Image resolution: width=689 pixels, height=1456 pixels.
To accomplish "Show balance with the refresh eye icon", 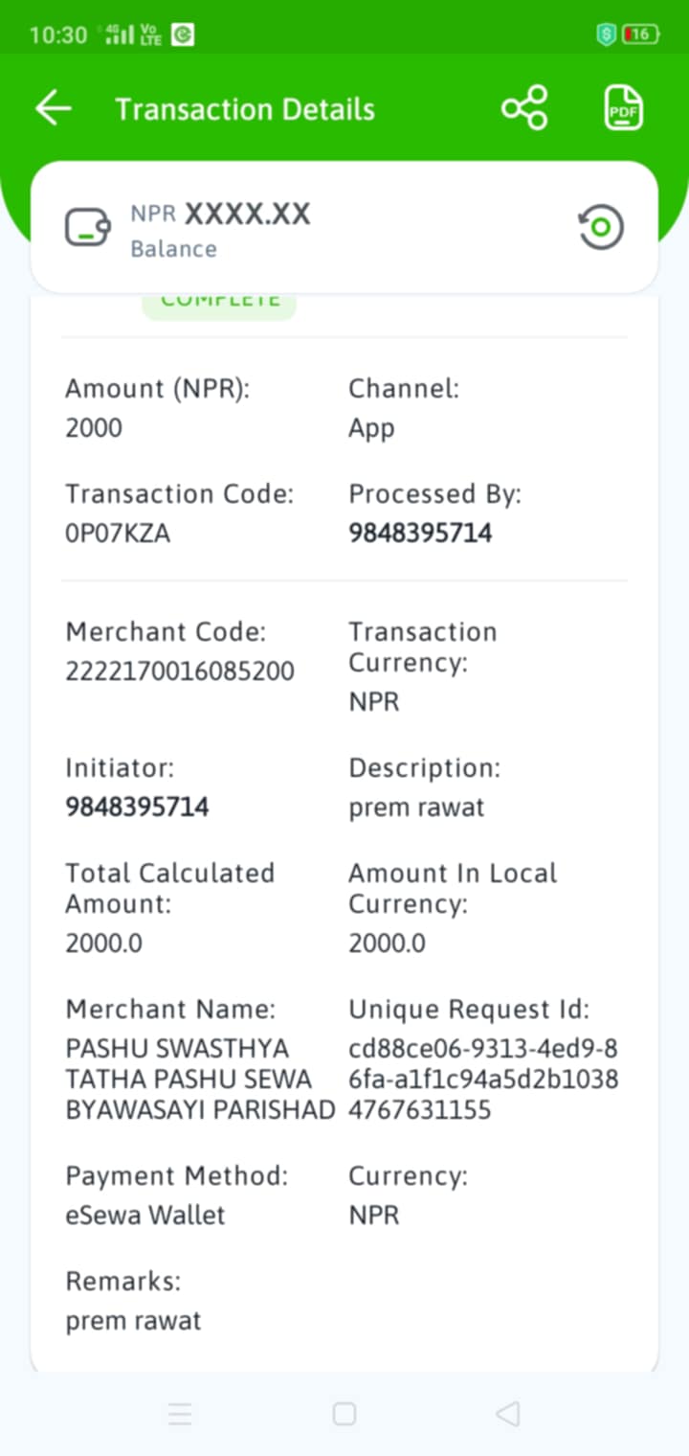I will coord(601,228).
